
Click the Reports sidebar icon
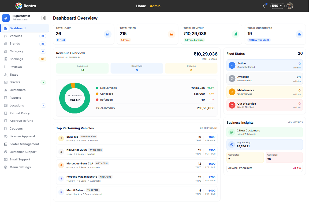pos(6,98)
